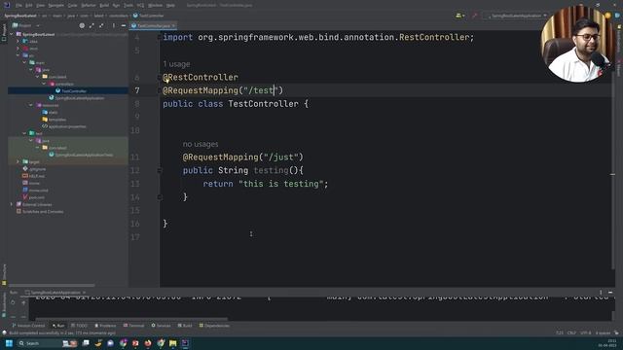Open the Refactor menu

89,6
